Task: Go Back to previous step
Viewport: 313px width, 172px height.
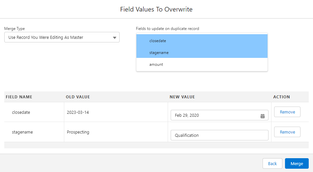Action: click(x=272, y=163)
